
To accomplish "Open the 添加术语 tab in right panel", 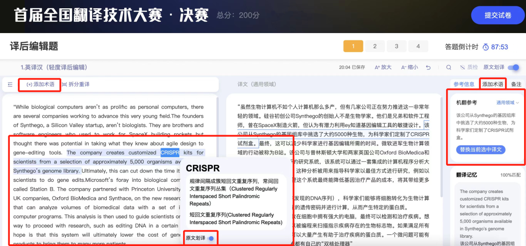I will [492, 84].
